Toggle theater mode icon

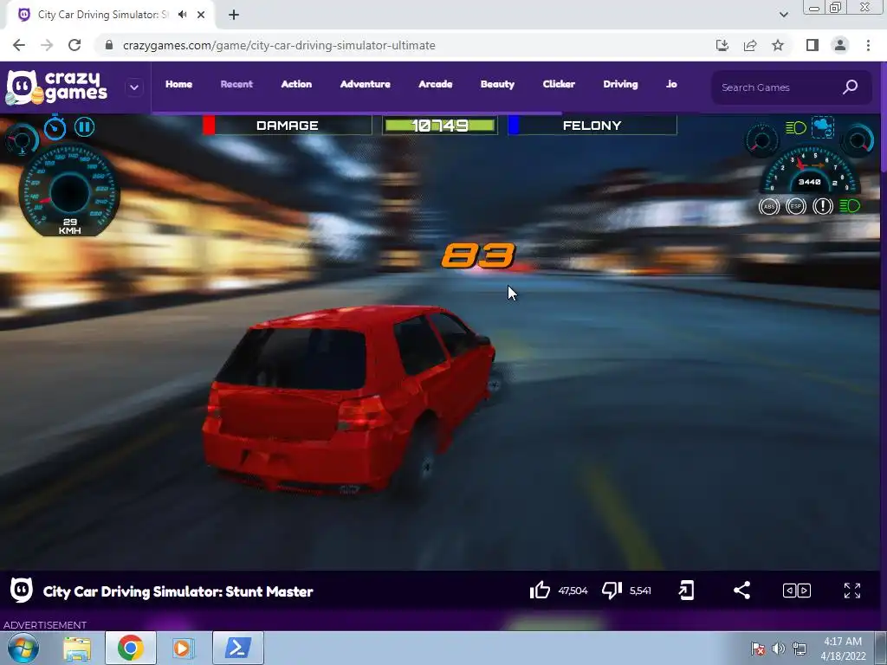[797, 591]
